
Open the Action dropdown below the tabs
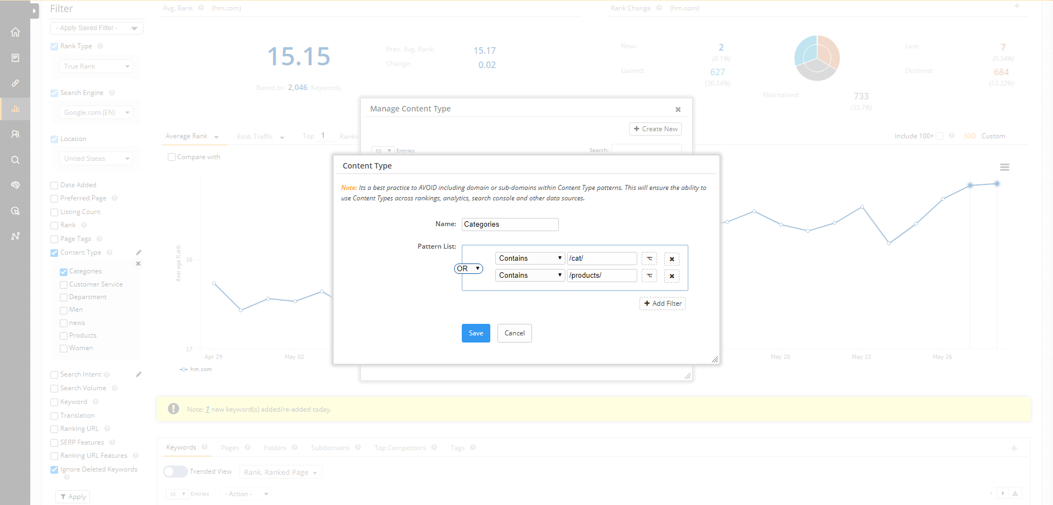(x=246, y=494)
